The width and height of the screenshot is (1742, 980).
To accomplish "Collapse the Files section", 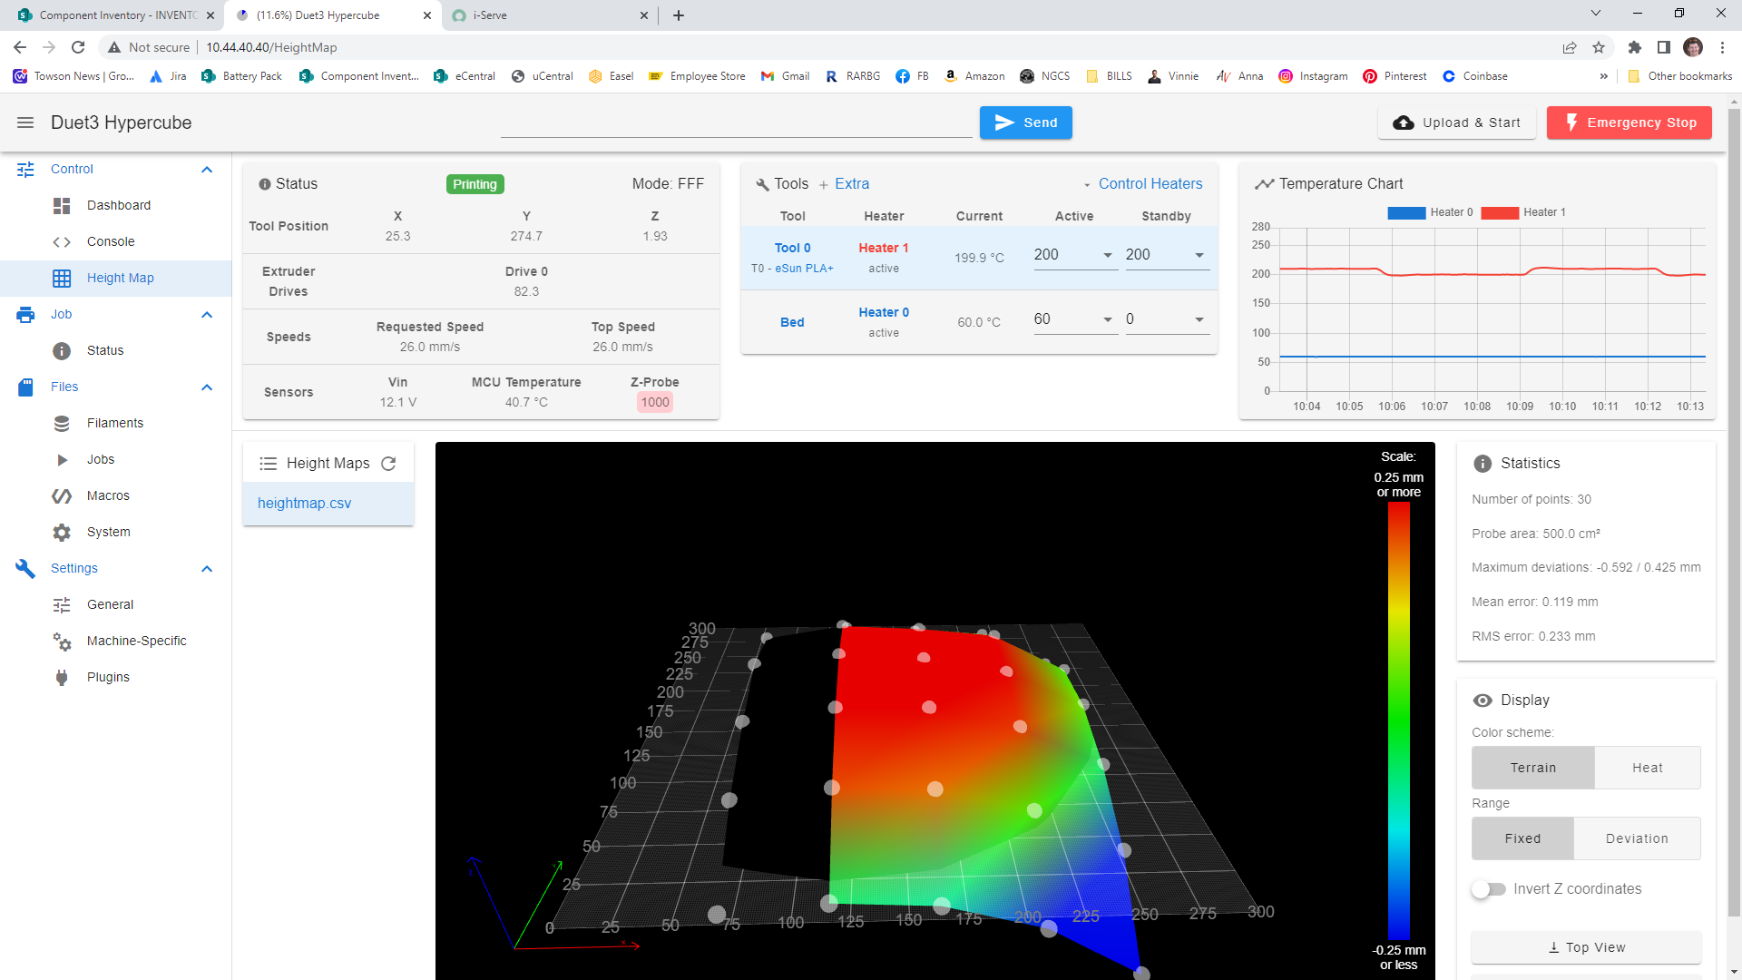I will pos(207,387).
